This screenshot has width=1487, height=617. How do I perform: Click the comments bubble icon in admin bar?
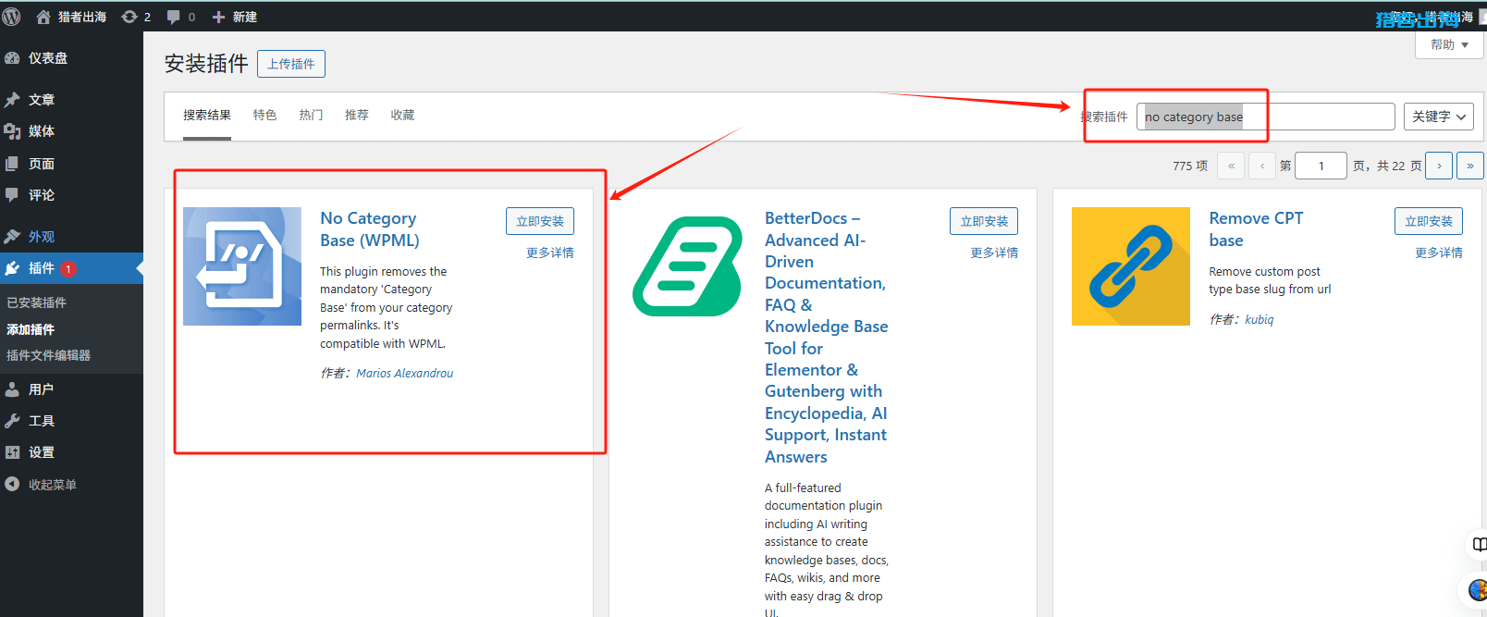coord(174,17)
